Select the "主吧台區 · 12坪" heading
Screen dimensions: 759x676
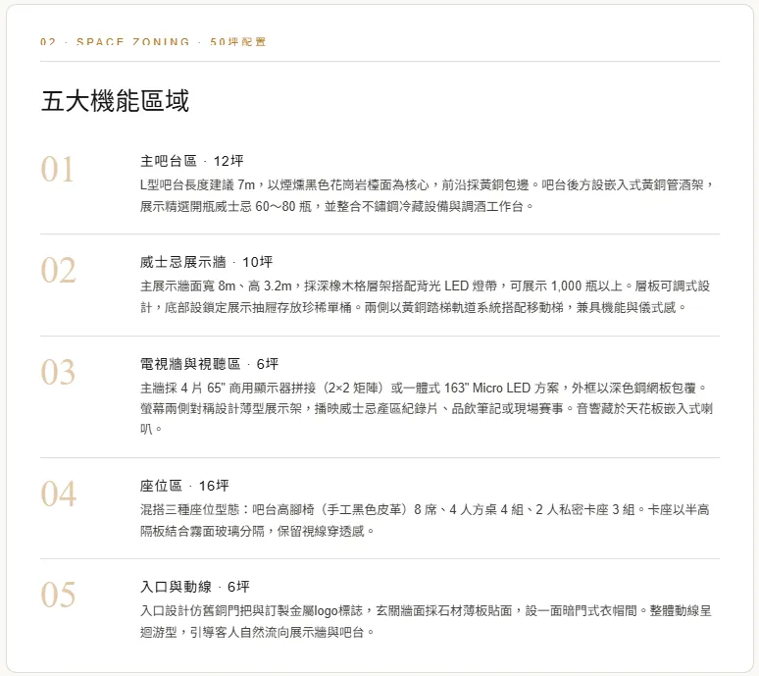pyautogui.click(x=191, y=161)
